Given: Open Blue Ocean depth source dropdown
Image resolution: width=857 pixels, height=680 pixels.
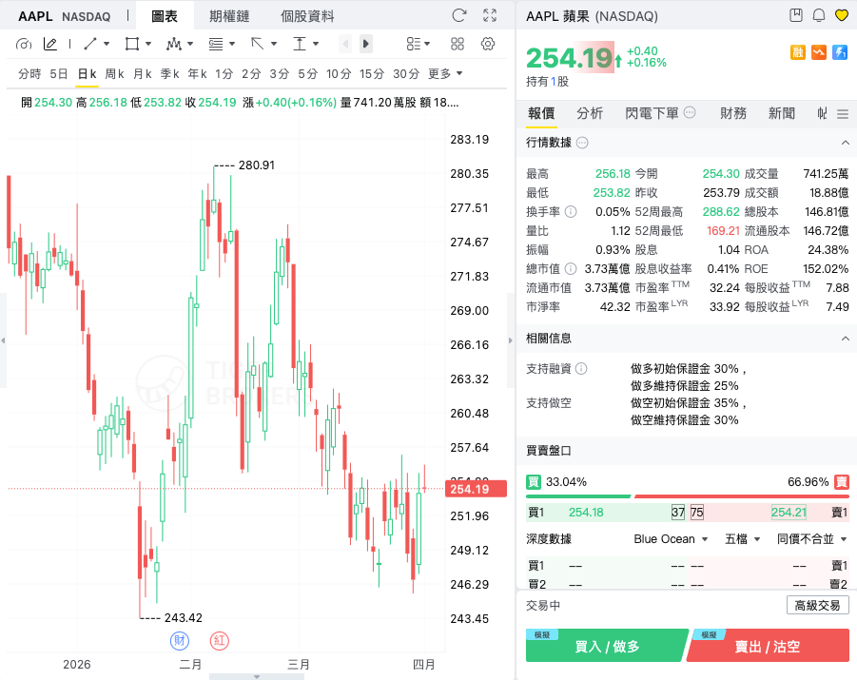Looking at the screenshot, I should (x=671, y=539).
